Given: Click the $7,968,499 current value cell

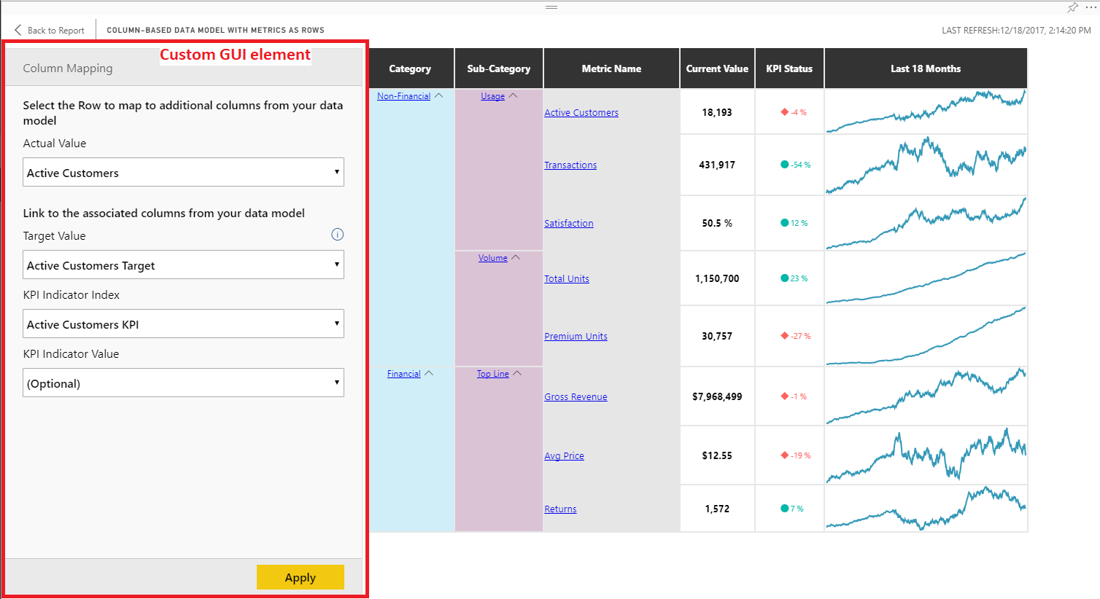Looking at the screenshot, I should 717,396.
